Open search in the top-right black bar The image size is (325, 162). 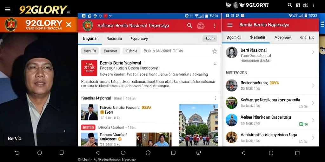[290, 5]
